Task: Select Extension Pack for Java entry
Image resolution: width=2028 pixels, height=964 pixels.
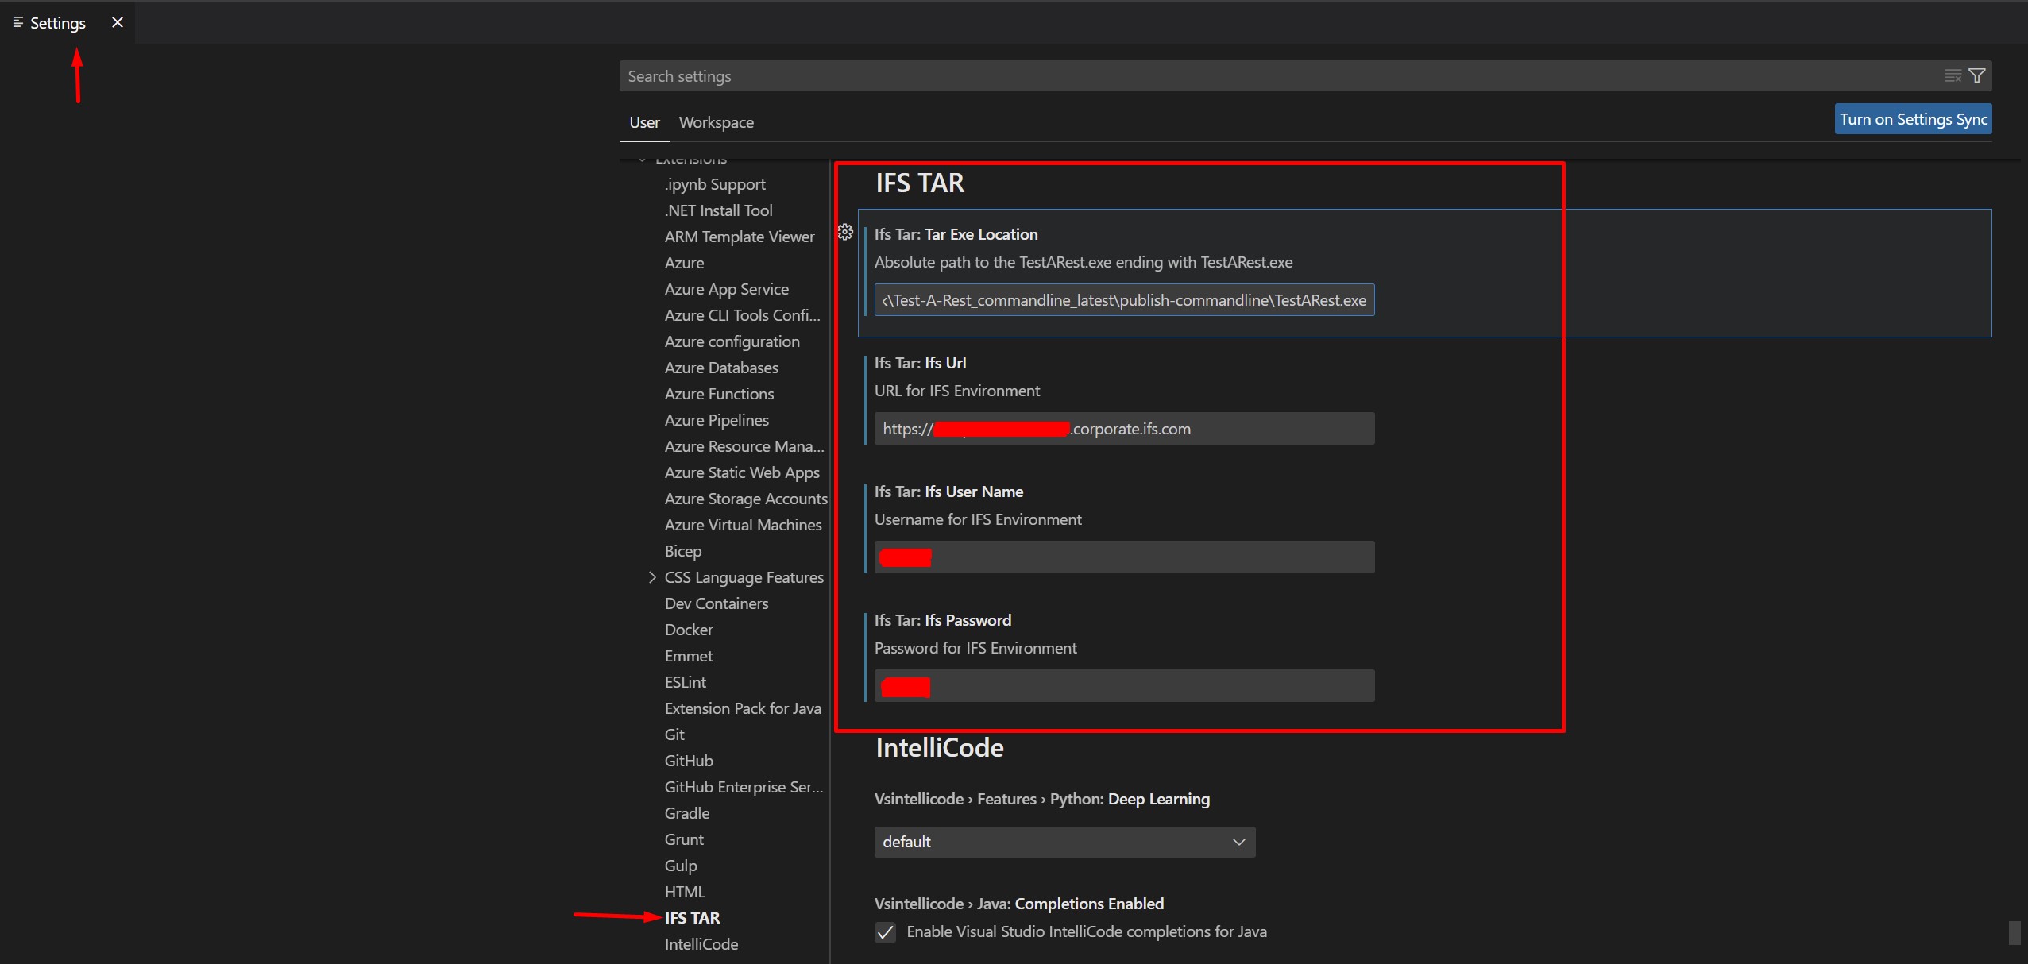Action: tap(743, 708)
